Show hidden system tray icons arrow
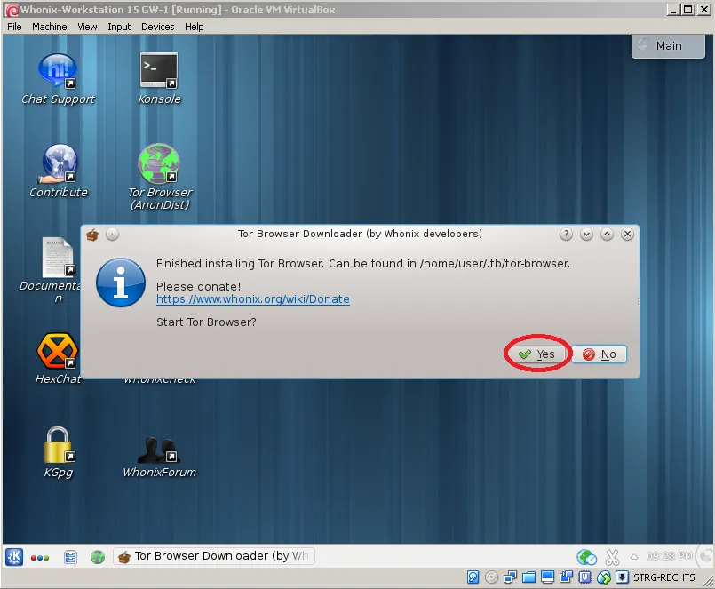The width and height of the screenshot is (715, 589). coord(634,557)
